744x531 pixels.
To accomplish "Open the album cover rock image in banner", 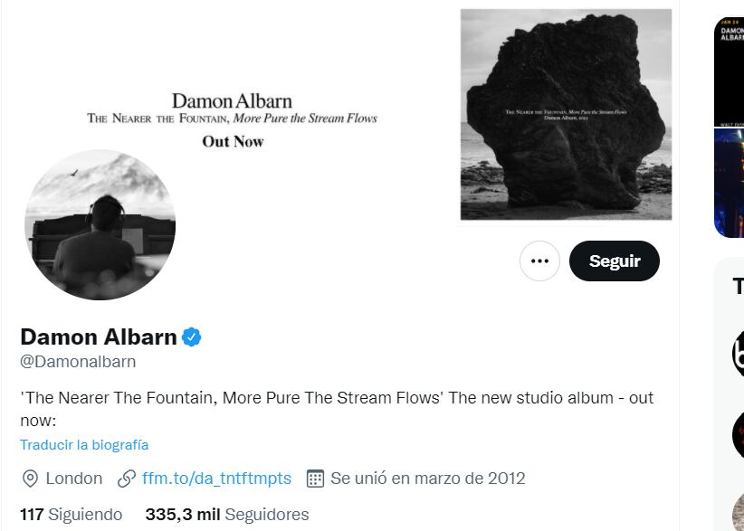I will point(566,115).
